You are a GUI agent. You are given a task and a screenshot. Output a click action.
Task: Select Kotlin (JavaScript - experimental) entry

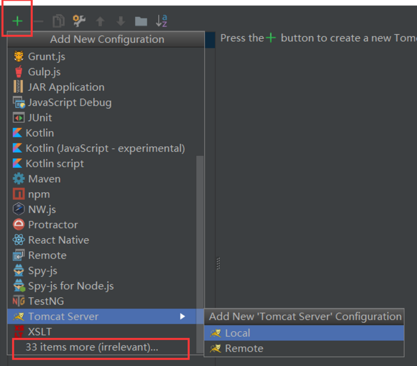[x=106, y=148]
